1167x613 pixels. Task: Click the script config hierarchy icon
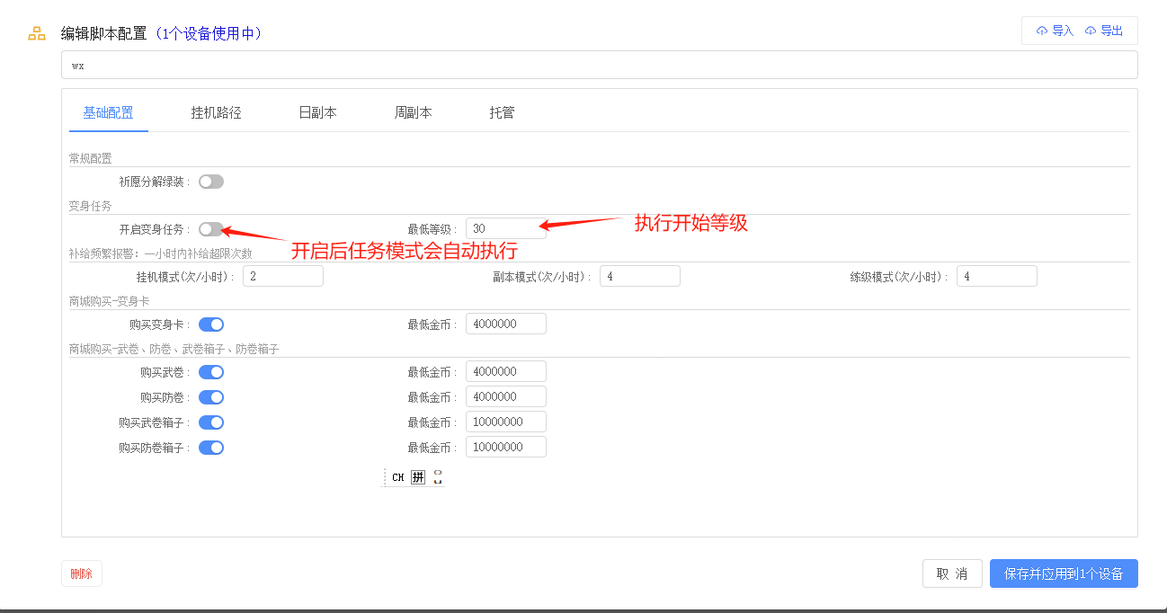click(x=37, y=34)
